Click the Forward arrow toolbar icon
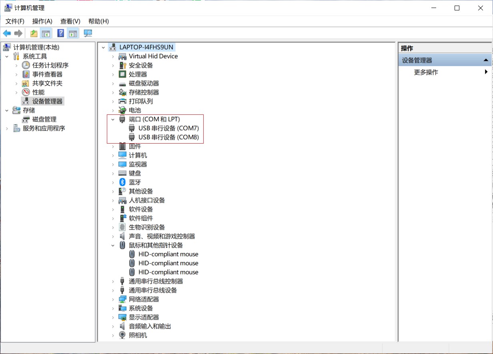493x354 pixels. 18,33
